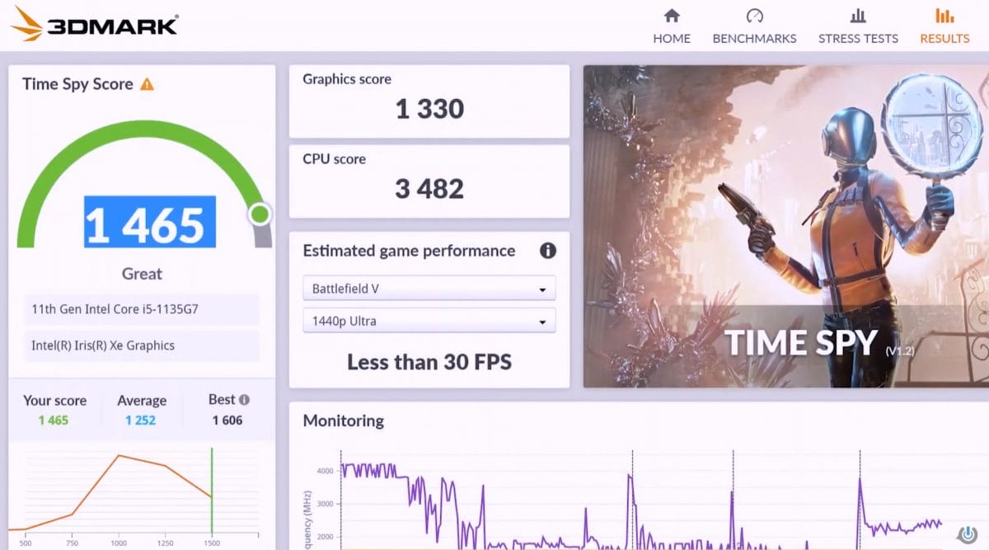The image size is (989, 550).
Task: Click the info icon next to Best
Action: (x=244, y=399)
